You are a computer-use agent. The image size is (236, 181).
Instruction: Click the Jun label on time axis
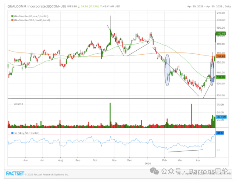26,160
